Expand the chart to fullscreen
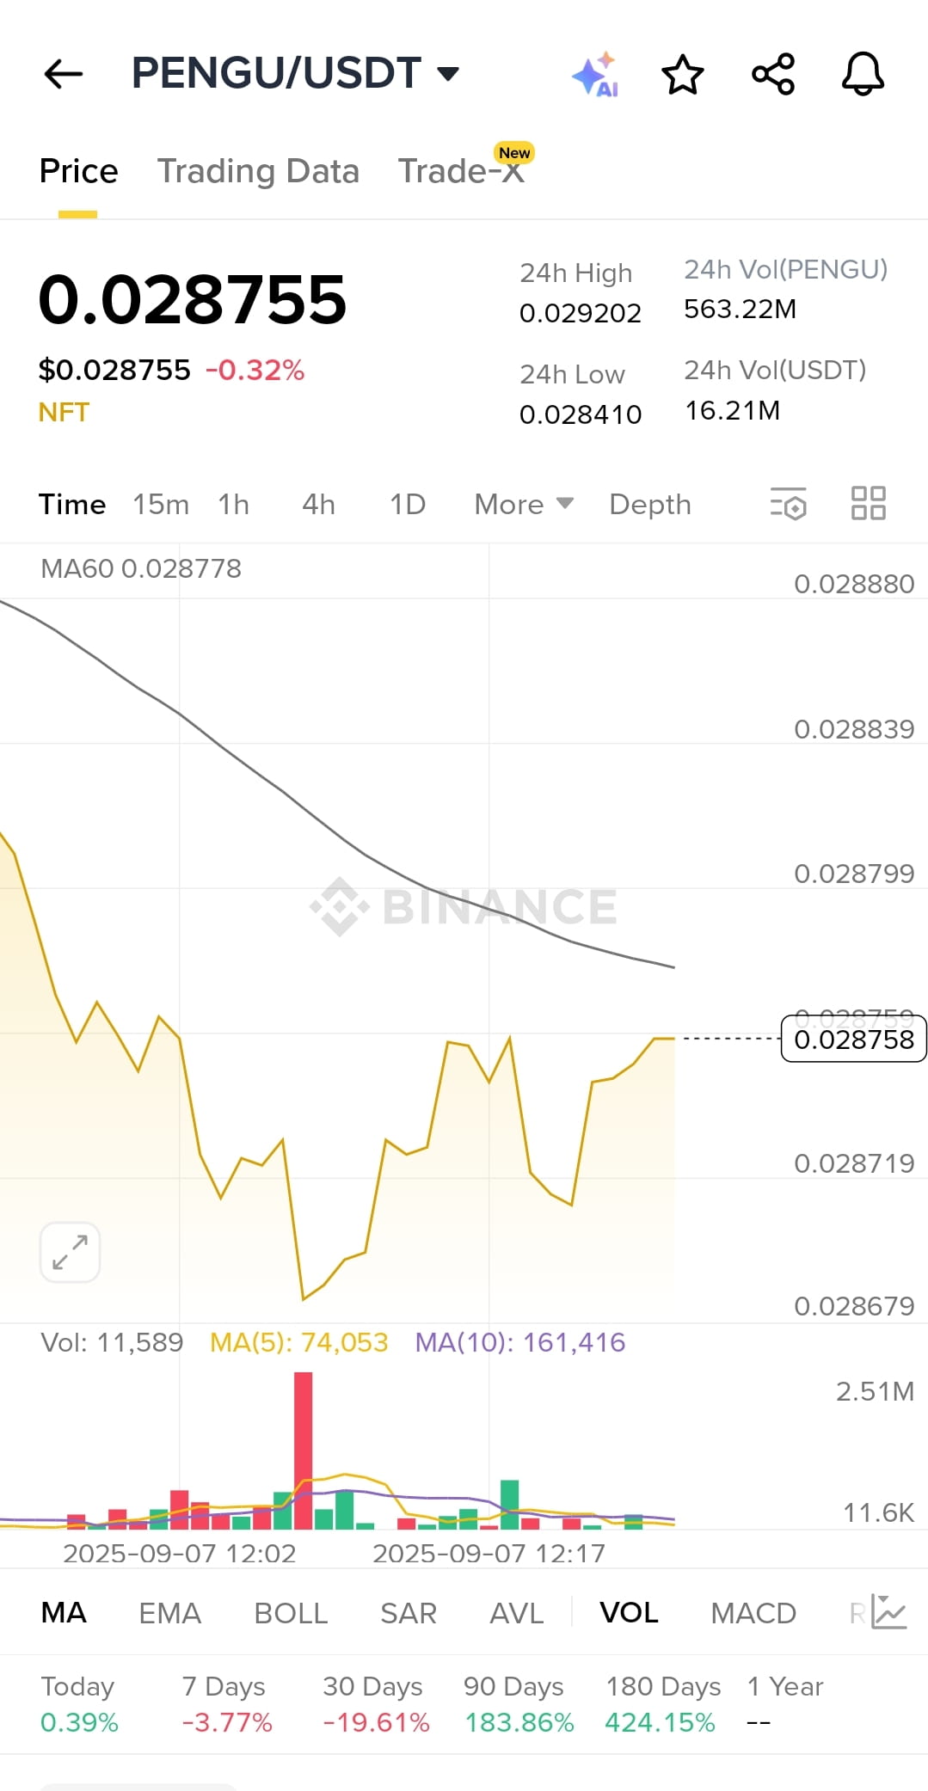Image resolution: width=928 pixels, height=1791 pixels. [x=70, y=1252]
